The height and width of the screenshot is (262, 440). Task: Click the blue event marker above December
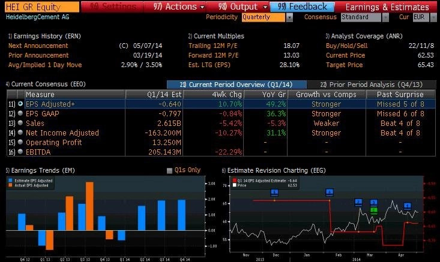[x=274, y=192]
